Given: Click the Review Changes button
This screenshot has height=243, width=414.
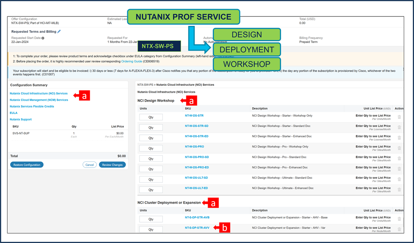Looking at the screenshot, I should point(112,165).
